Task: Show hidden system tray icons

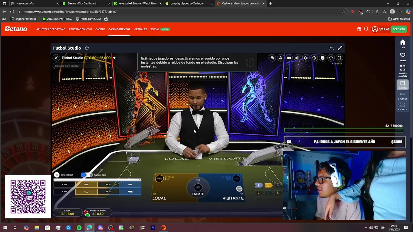Action: click(366, 228)
